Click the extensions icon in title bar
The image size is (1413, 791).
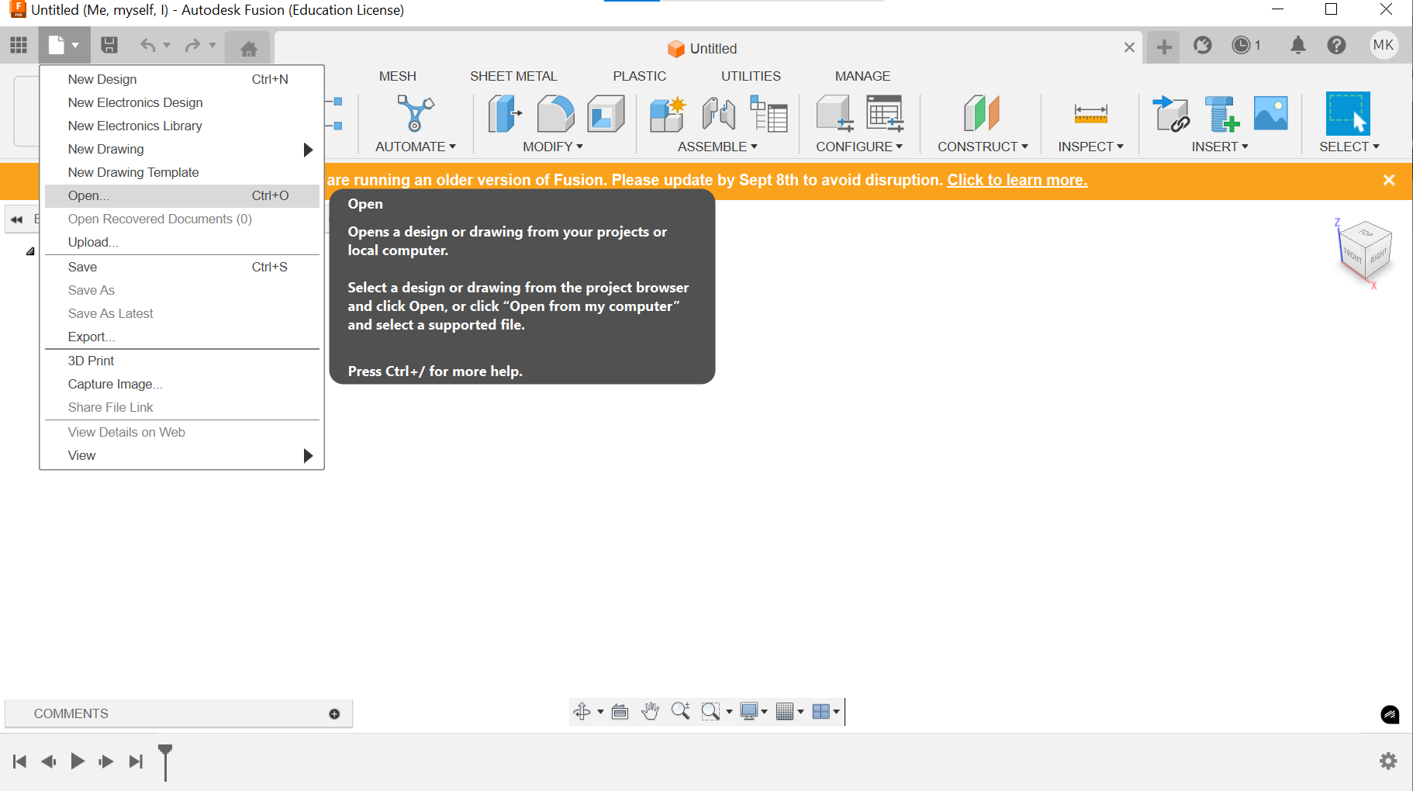click(x=1202, y=46)
